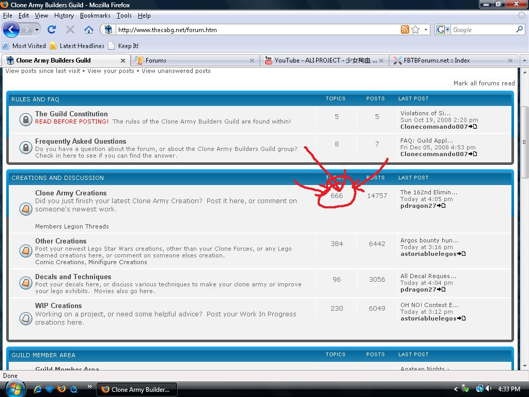
Task: Click View your posts link
Action: (111, 71)
